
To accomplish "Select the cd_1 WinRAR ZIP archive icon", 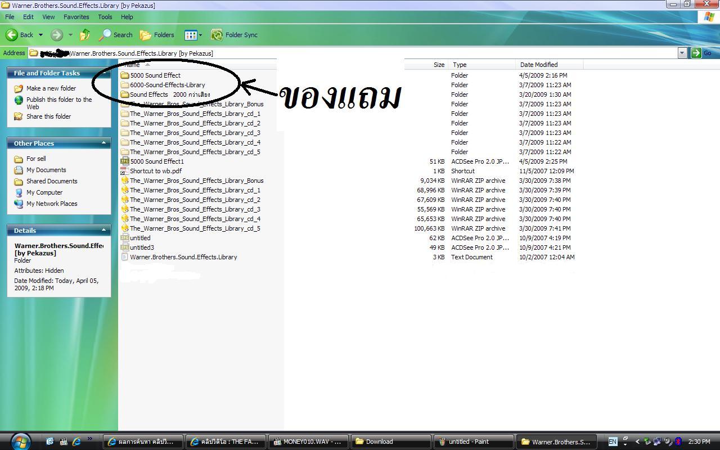I will (x=125, y=190).
